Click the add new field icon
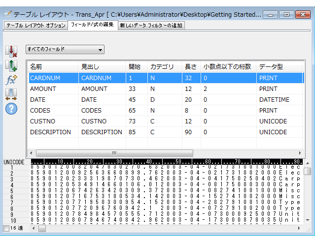 (x=11, y=65)
